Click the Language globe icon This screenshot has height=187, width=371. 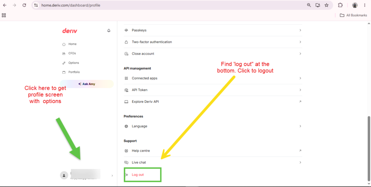pos(126,126)
